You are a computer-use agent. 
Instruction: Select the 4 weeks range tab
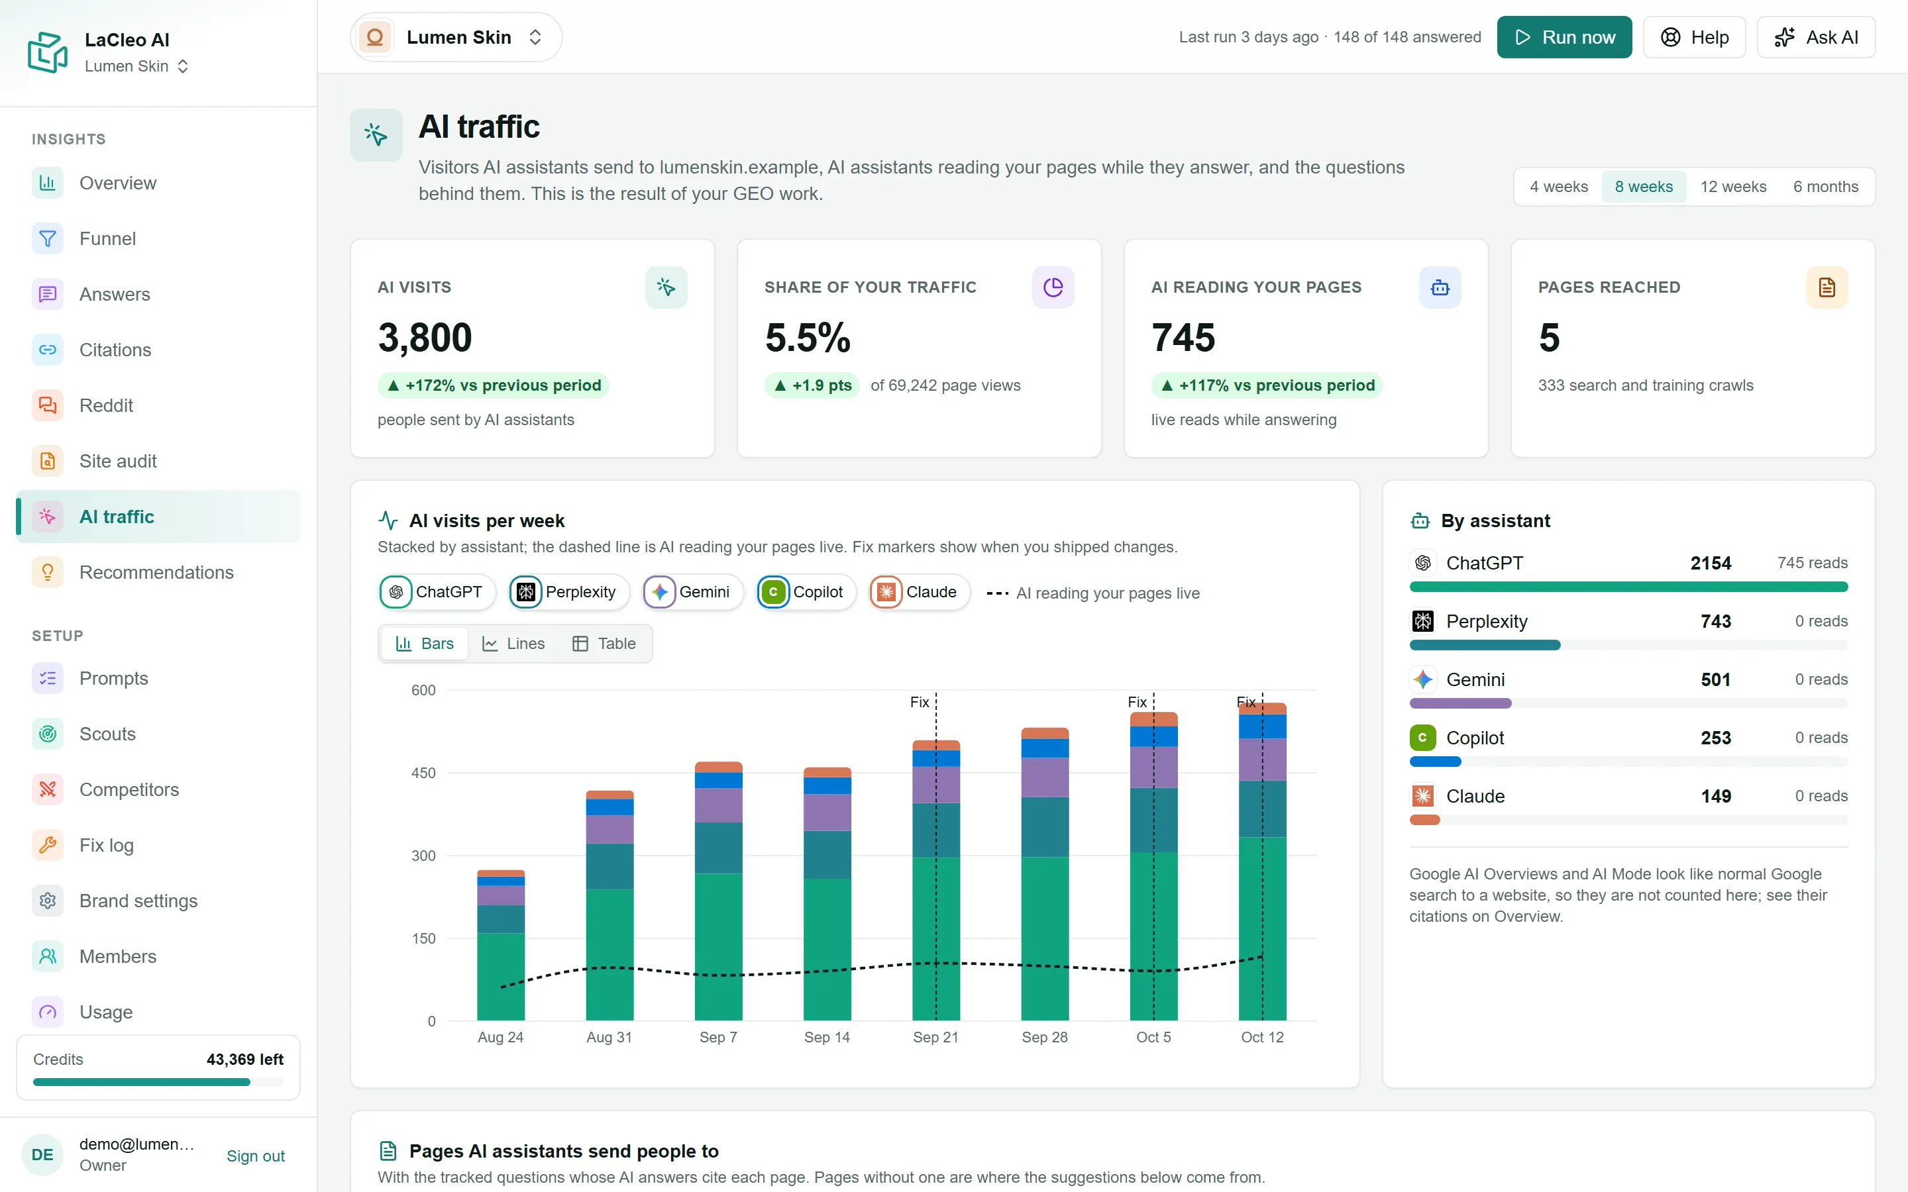(x=1558, y=187)
